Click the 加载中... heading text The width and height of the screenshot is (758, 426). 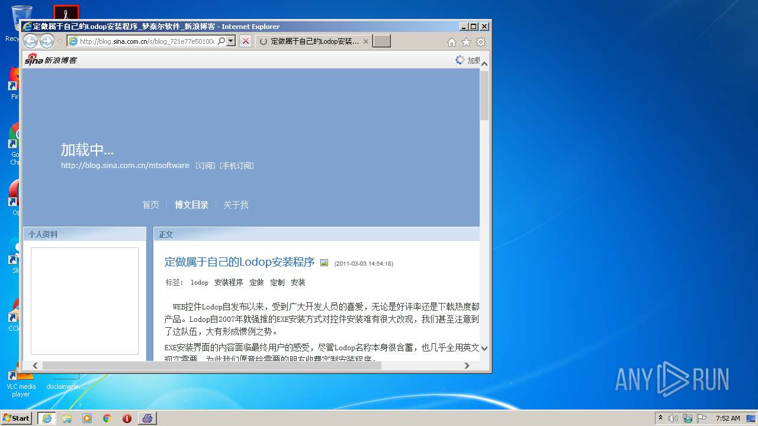click(x=87, y=150)
